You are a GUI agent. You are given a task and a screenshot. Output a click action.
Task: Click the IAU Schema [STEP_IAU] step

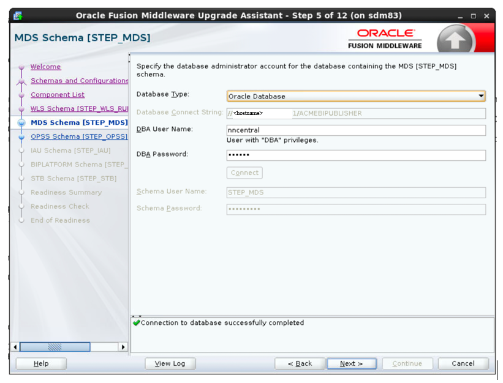70,151
